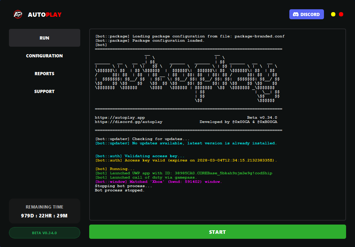The image size is (355, 247).
Task: Select the RUN tab in the sidebar
Action: (x=44, y=38)
